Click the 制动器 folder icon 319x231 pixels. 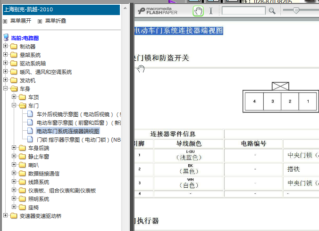pos(14,47)
